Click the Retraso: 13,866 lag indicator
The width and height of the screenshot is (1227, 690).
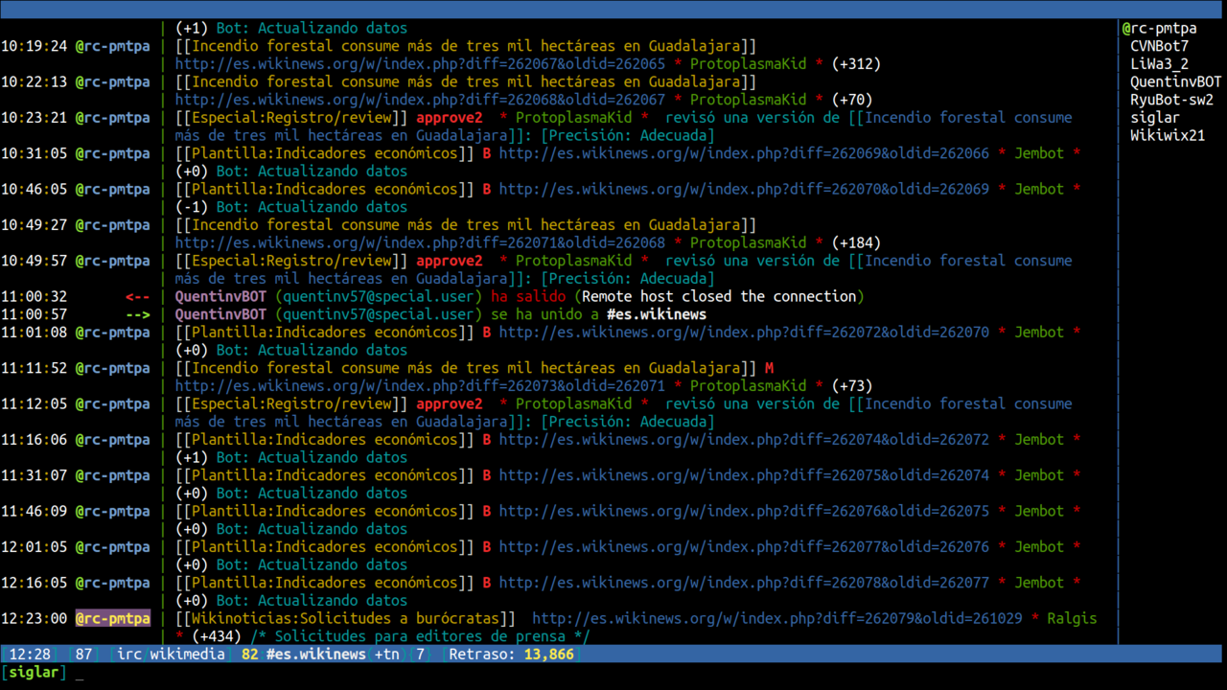[x=508, y=654]
